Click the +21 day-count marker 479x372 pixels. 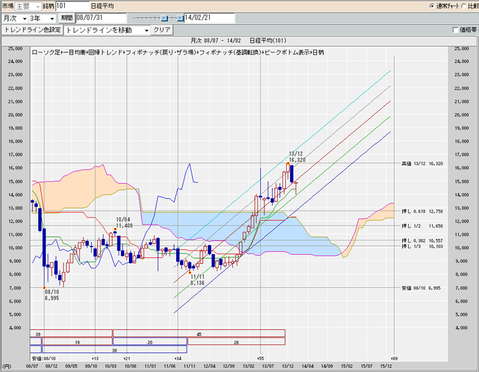coord(127,359)
